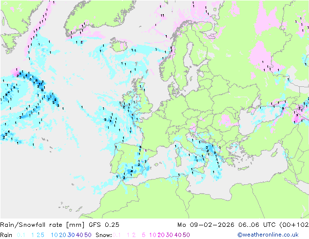
Task: Select the snow legend value 40
Action: (178, 235)
